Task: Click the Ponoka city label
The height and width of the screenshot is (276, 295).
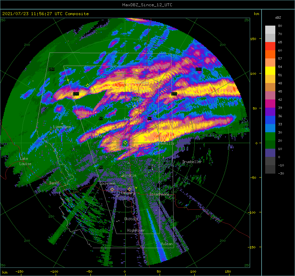Action: coord(149,68)
